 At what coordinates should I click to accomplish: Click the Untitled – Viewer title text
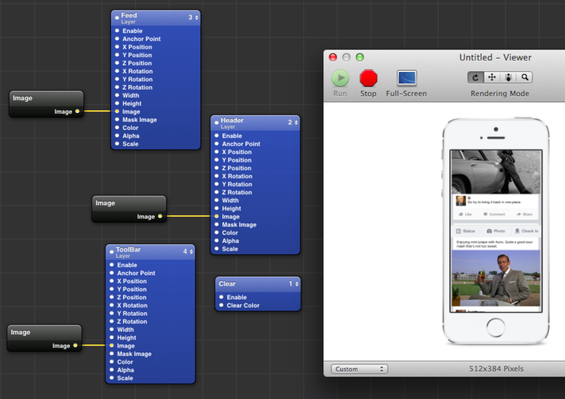click(x=495, y=57)
